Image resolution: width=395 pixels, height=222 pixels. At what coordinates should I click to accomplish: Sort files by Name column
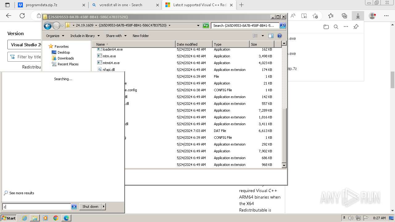point(134,44)
